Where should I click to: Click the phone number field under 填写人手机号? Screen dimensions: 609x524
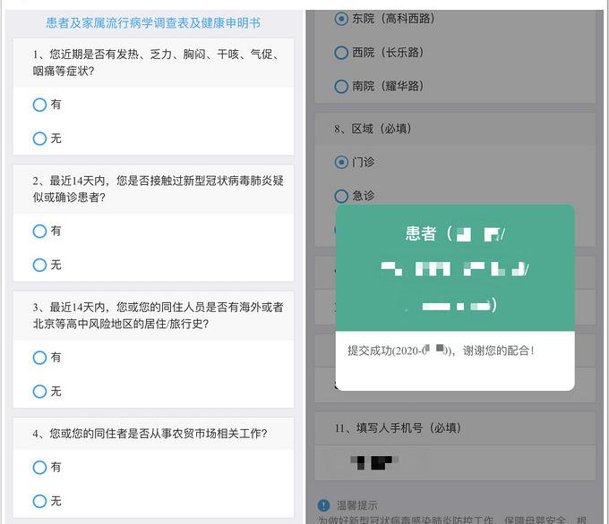click(x=455, y=462)
